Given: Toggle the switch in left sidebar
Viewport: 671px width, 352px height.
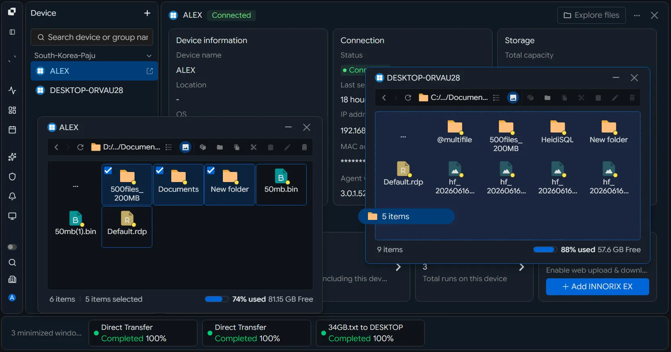Looking at the screenshot, I should pos(12,247).
